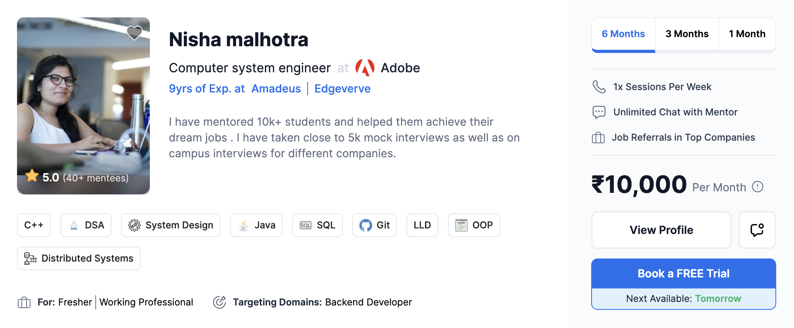Click the price info icon beside Per Month
794x328 pixels.
(x=758, y=187)
